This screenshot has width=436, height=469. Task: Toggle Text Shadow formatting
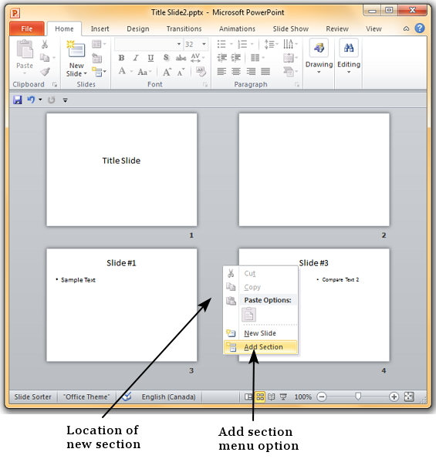[x=166, y=57]
